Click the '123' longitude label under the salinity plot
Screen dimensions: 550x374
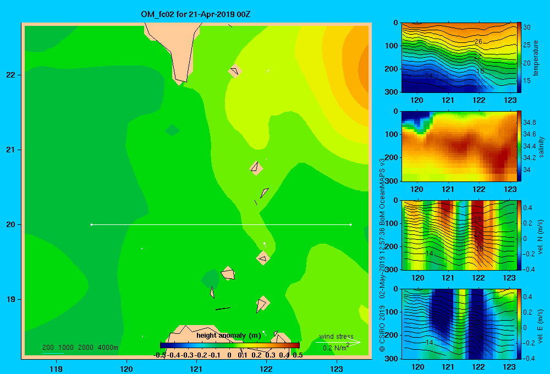coord(510,189)
